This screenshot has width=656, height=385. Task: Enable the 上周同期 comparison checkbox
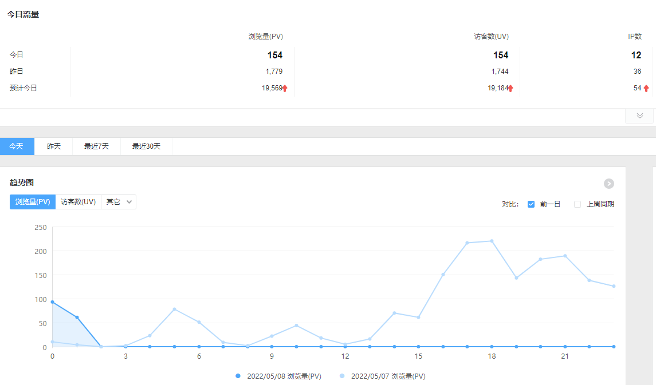pyautogui.click(x=578, y=204)
